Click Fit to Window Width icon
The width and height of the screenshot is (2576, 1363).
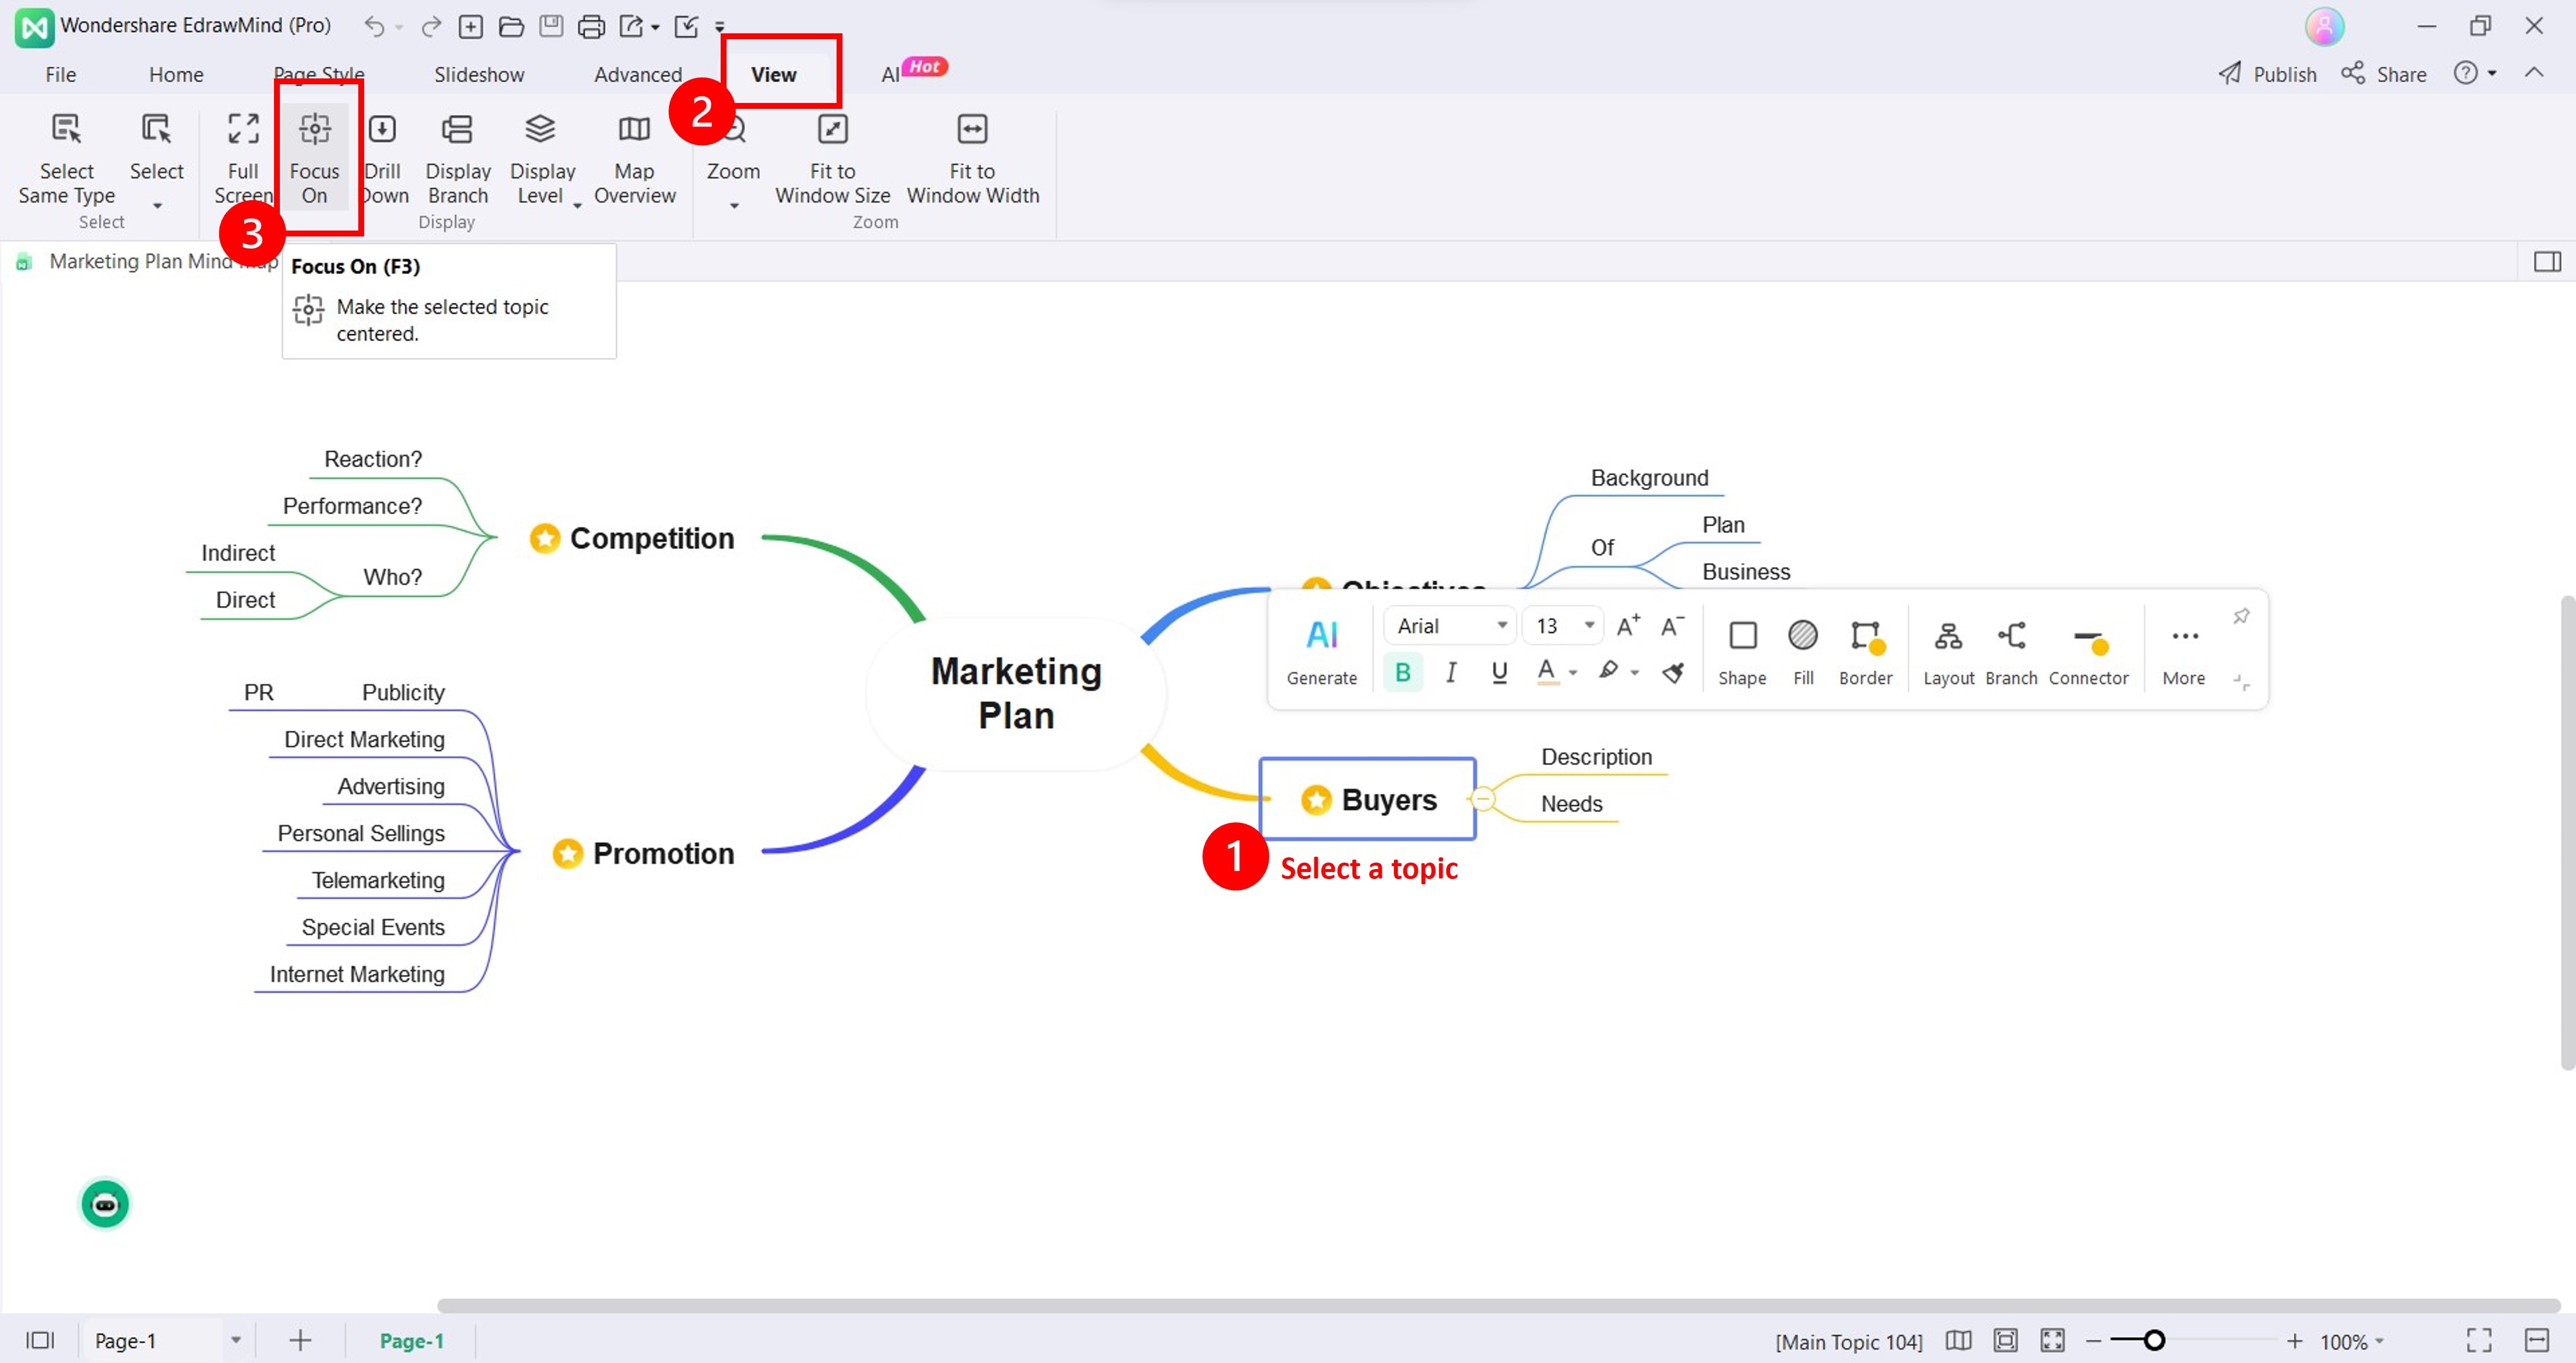[972, 130]
